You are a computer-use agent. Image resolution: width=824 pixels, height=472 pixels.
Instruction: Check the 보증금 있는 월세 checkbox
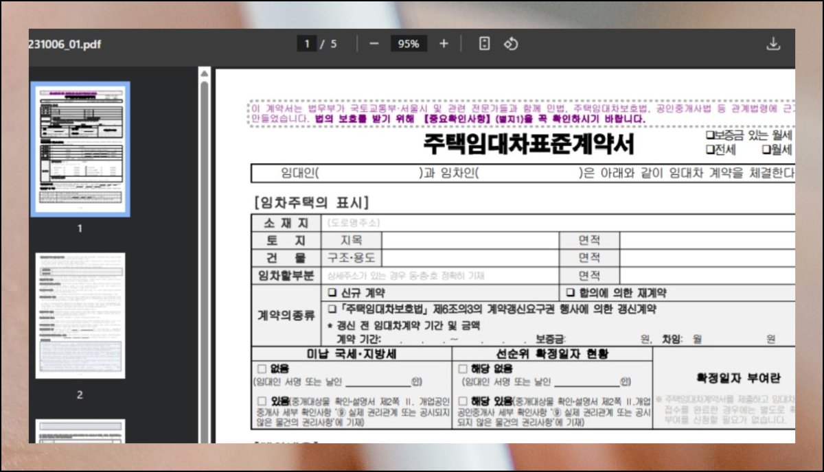pyautogui.click(x=709, y=135)
